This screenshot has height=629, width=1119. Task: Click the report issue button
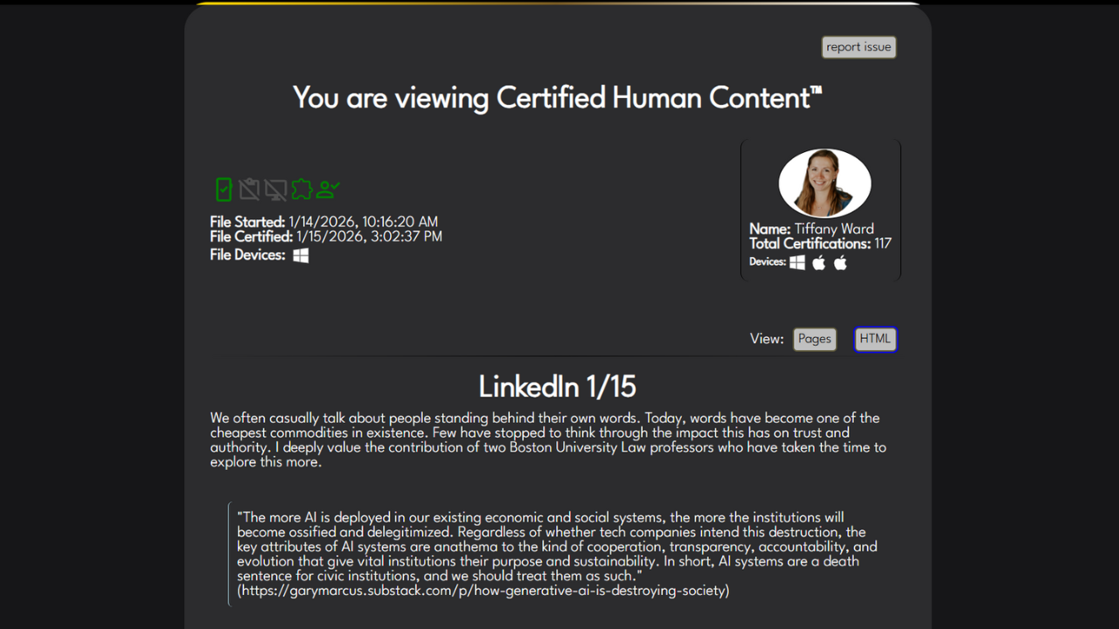(858, 47)
